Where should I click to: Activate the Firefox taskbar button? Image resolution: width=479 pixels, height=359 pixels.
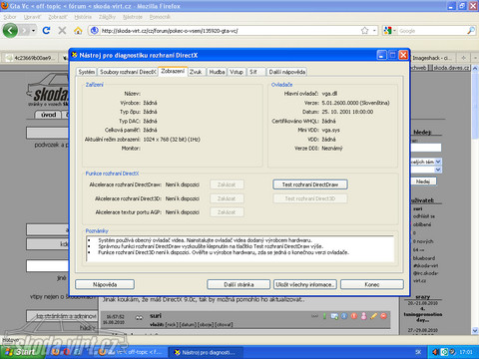pyautogui.click(x=132, y=352)
